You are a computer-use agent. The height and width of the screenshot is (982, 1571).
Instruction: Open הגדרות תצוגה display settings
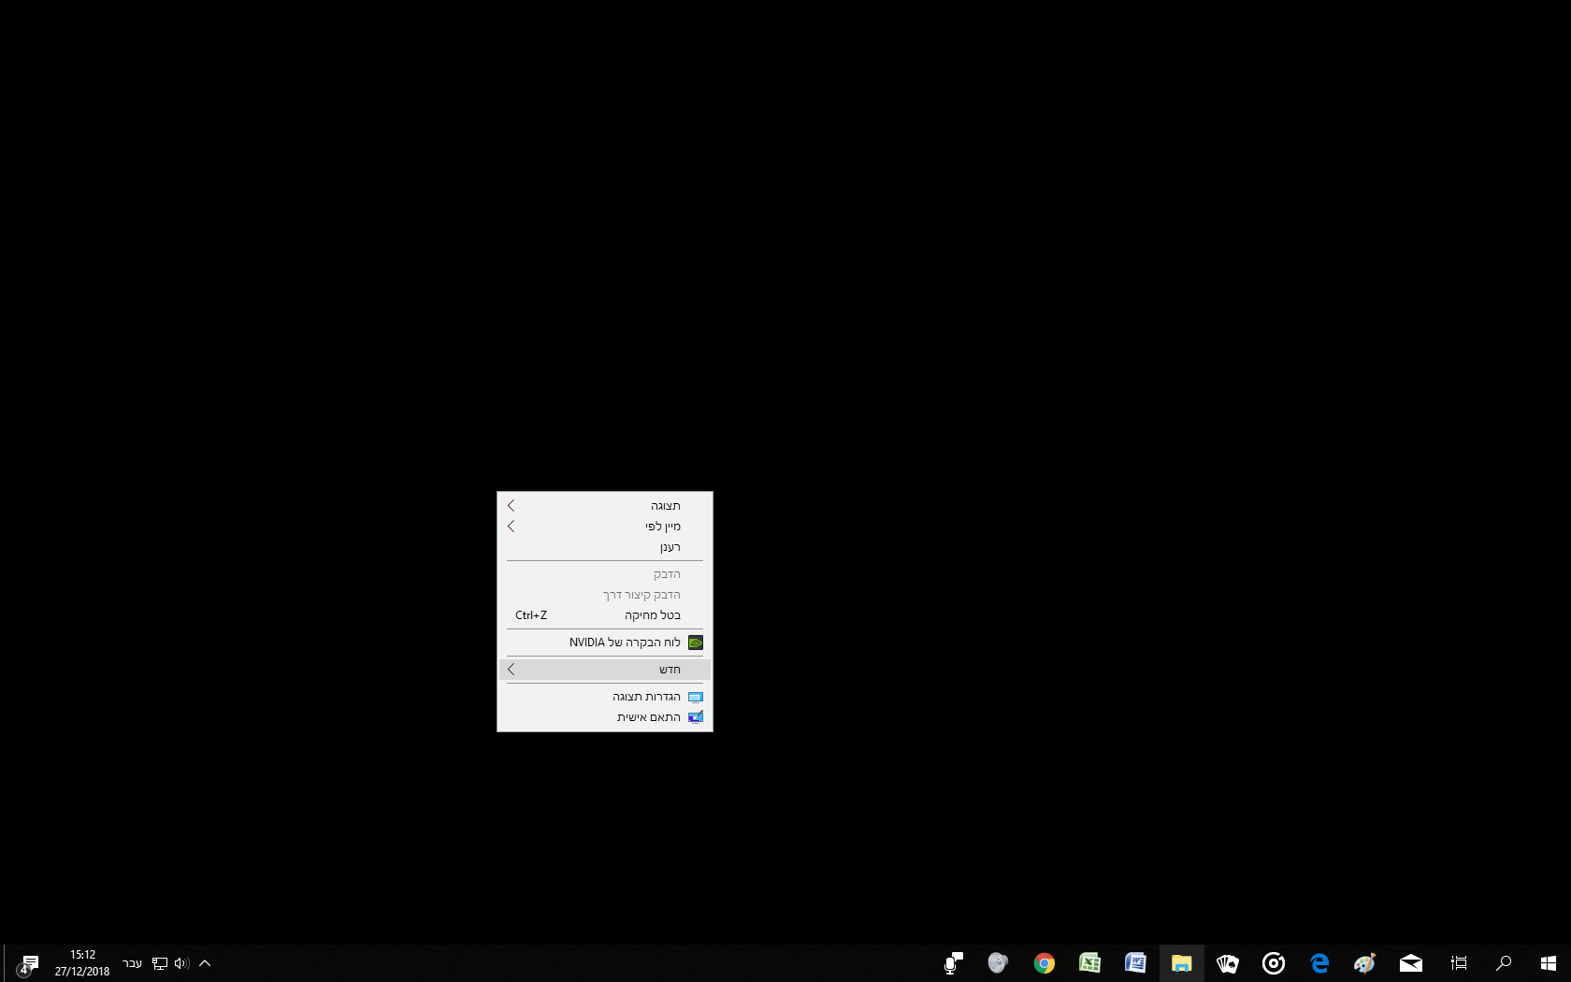click(x=605, y=697)
